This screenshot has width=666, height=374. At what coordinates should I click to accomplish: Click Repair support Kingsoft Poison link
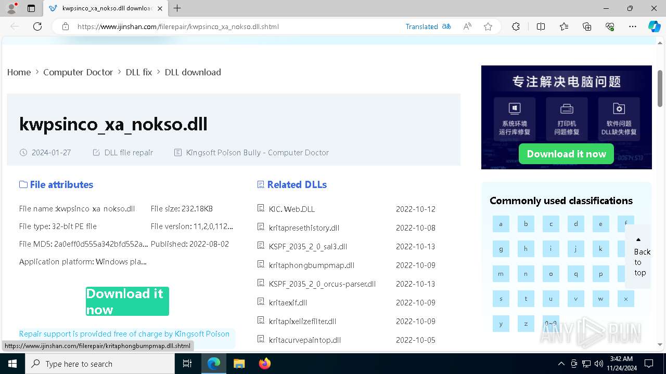pos(124,333)
